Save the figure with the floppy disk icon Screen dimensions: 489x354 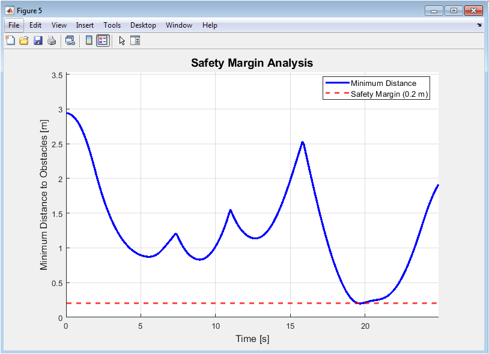(38, 41)
